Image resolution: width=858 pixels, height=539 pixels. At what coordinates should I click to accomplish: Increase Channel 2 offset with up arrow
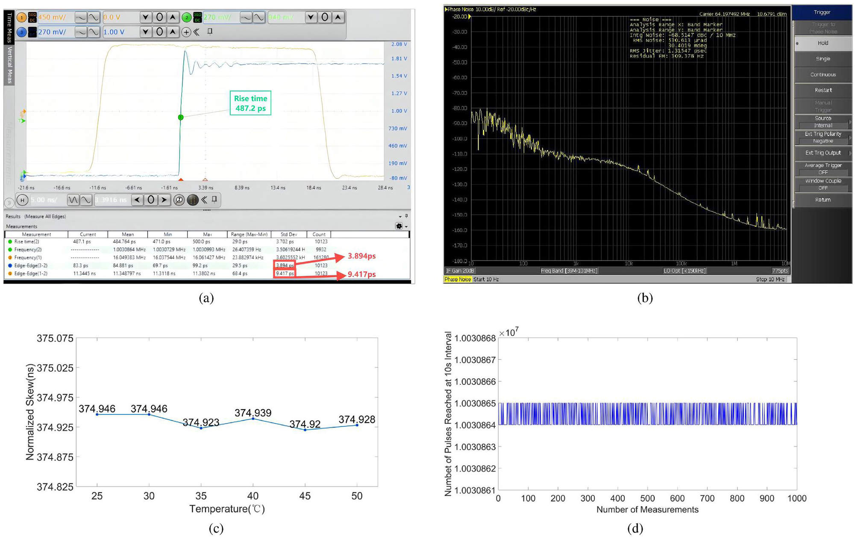[338, 18]
